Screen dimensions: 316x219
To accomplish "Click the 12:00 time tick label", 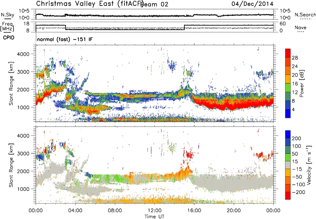I will coord(154,211).
